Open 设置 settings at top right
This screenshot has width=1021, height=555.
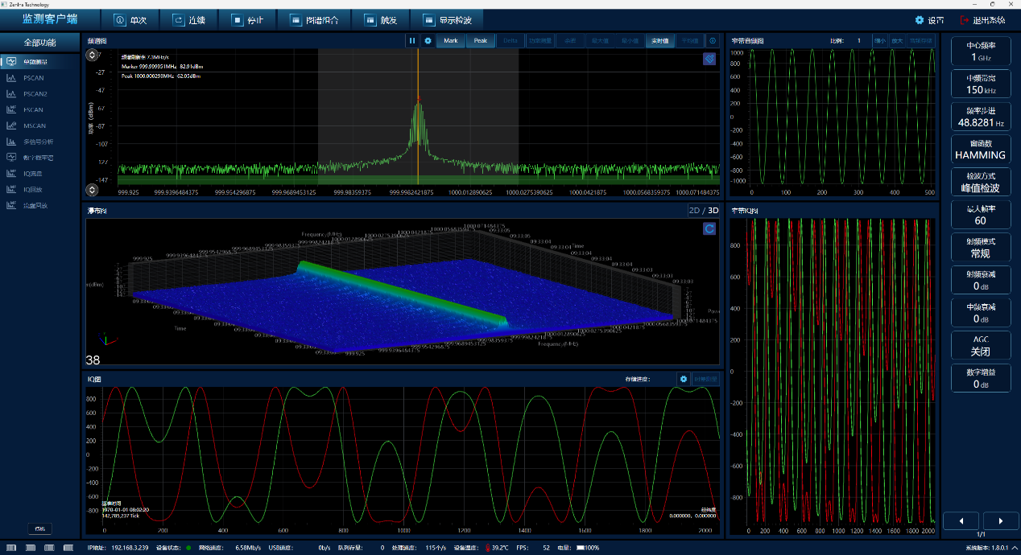click(x=929, y=20)
